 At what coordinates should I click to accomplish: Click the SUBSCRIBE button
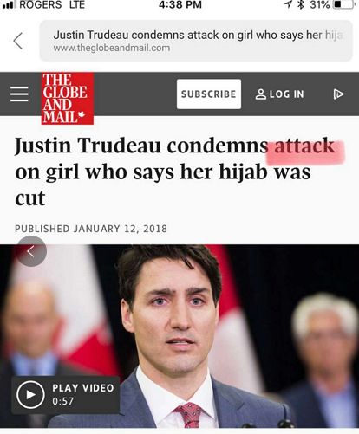click(209, 94)
